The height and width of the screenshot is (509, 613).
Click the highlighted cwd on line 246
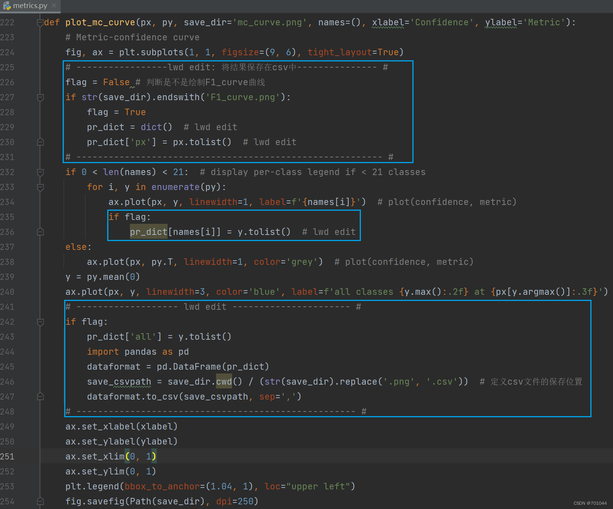tap(224, 381)
